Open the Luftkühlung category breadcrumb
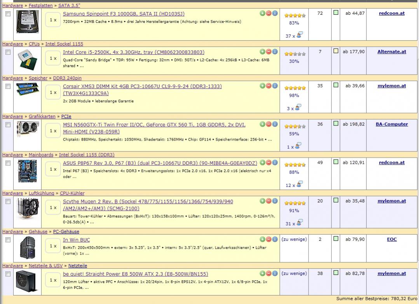 [42, 193]
